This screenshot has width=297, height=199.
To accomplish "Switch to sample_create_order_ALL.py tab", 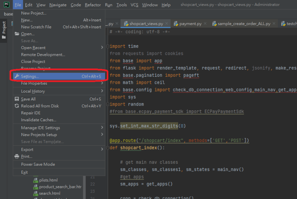I will point(244,24).
